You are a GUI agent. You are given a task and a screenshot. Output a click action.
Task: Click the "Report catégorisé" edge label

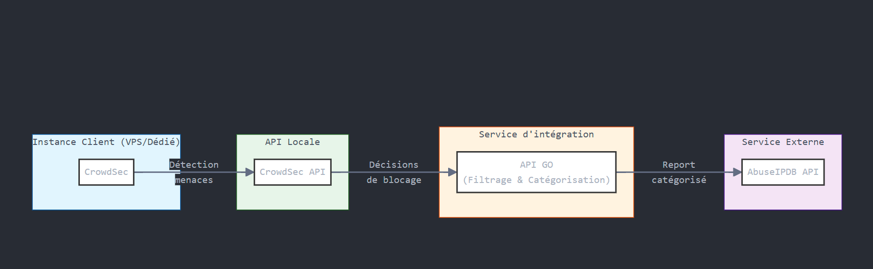(679, 172)
